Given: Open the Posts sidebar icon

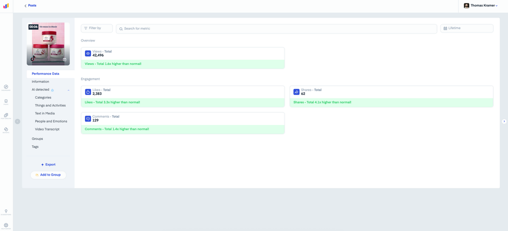Looking at the screenshot, I should (6, 102).
